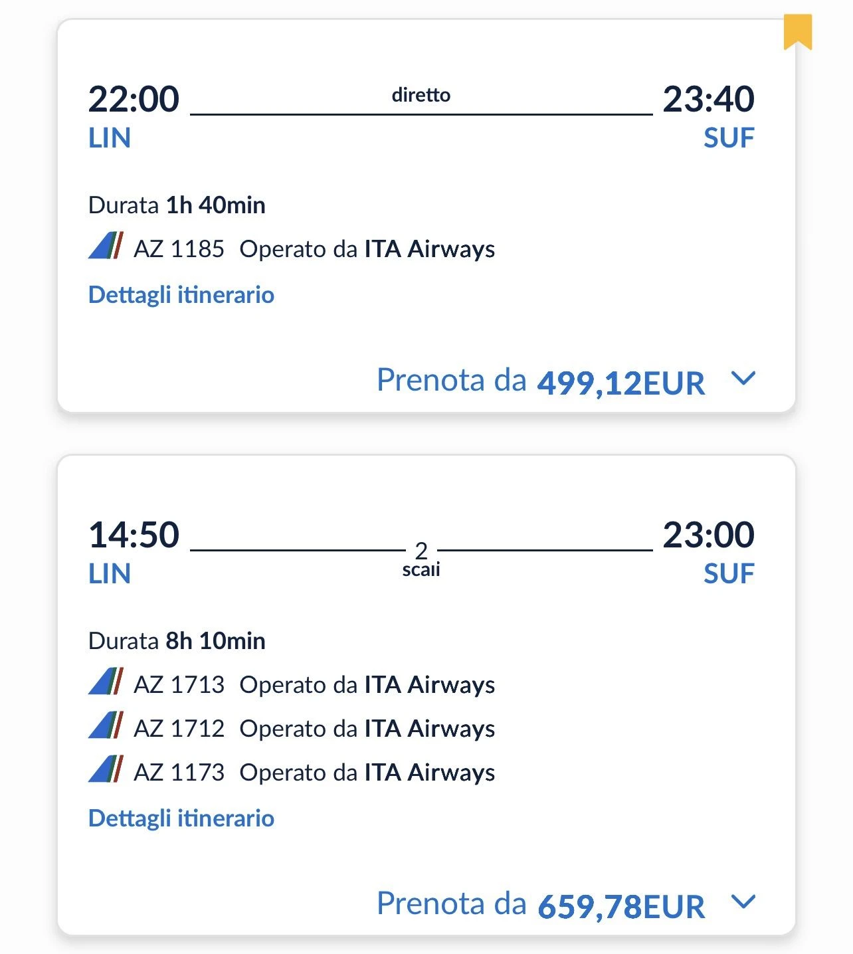The height and width of the screenshot is (954, 853).
Task: Click ITA Airways logo beside AZ 1713
Action: [106, 682]
